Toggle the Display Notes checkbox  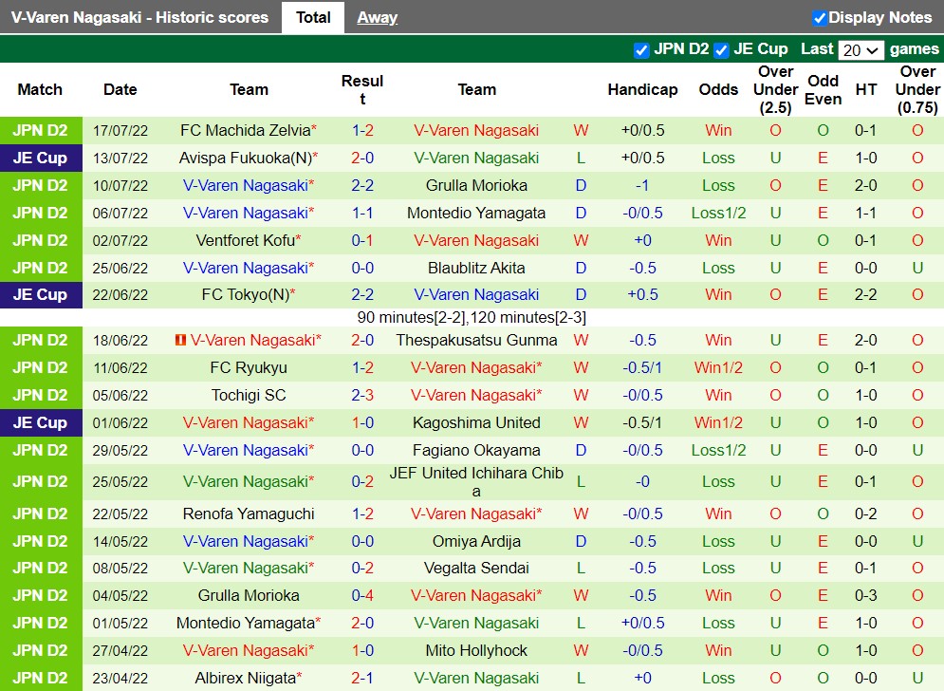(822, 16)
